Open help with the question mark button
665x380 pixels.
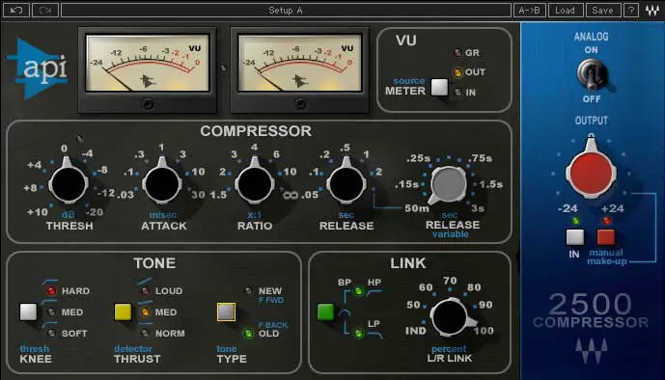pos(631,11)
